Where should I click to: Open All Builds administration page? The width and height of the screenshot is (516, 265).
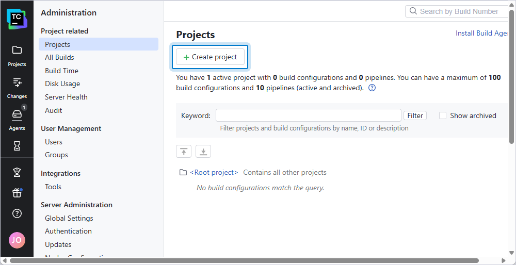pyautogui.click(x=59, y=57)
